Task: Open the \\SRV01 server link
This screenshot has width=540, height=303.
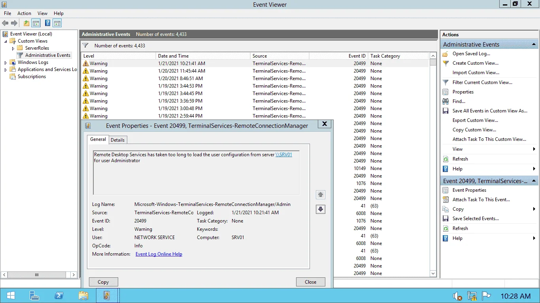Action: (283, 155)
